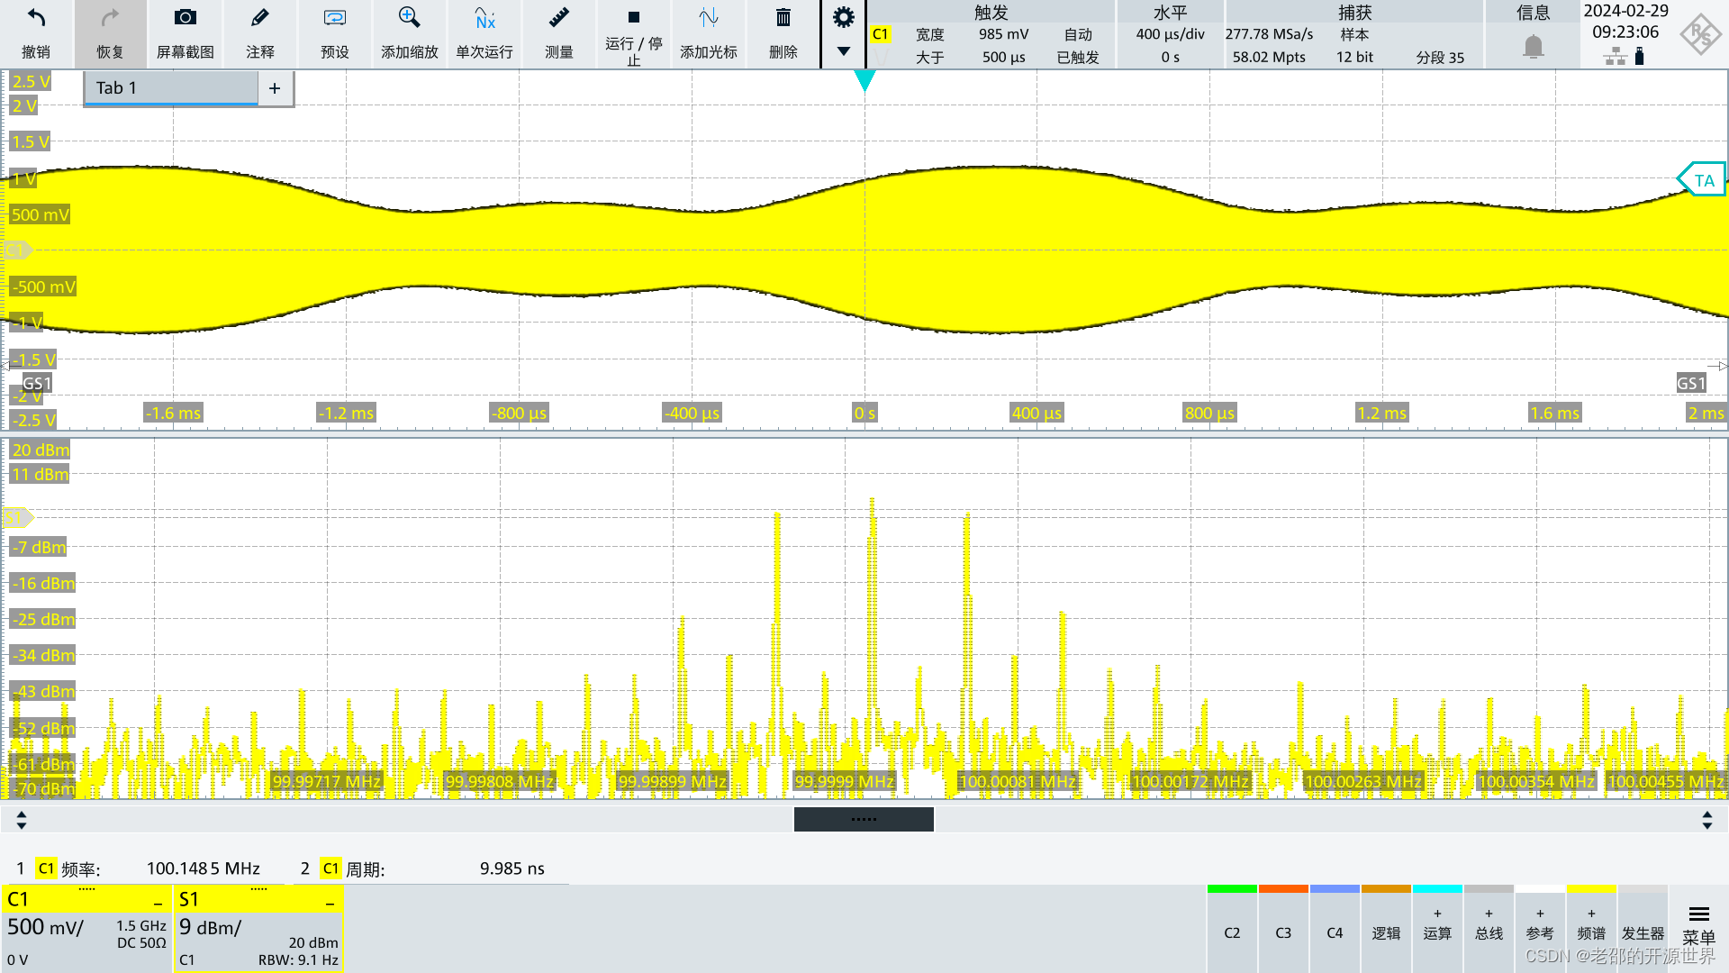This screenshot has width=1729, height=973.
Task: Add a new diagram tab with plus
Action: tap(275, 88)
